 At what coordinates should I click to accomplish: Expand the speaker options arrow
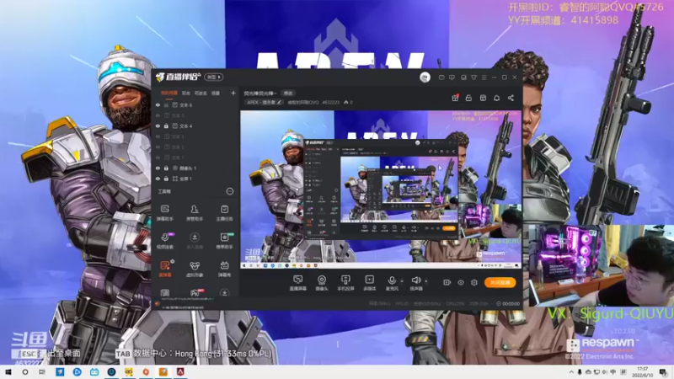coord(426,281)
